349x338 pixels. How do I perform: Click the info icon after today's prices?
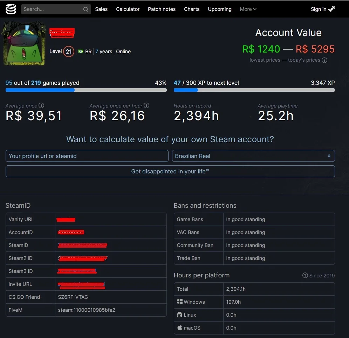tap(324, 60)
